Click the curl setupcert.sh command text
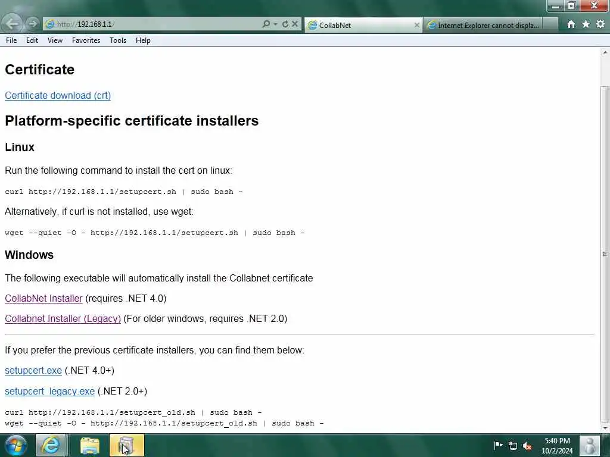This screenshot has height=457, width=610. click(x=124, y=192)
